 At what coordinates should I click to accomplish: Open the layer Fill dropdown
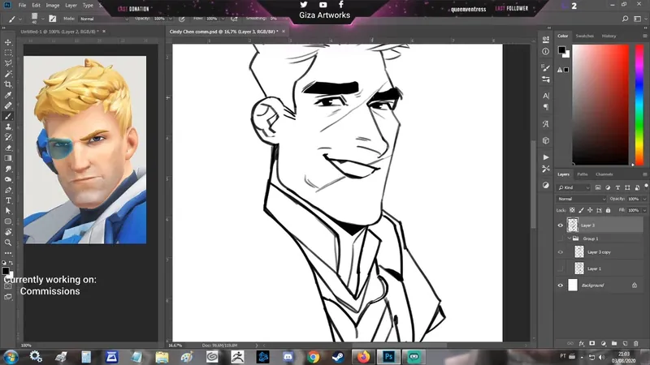[x=644, y=210]
